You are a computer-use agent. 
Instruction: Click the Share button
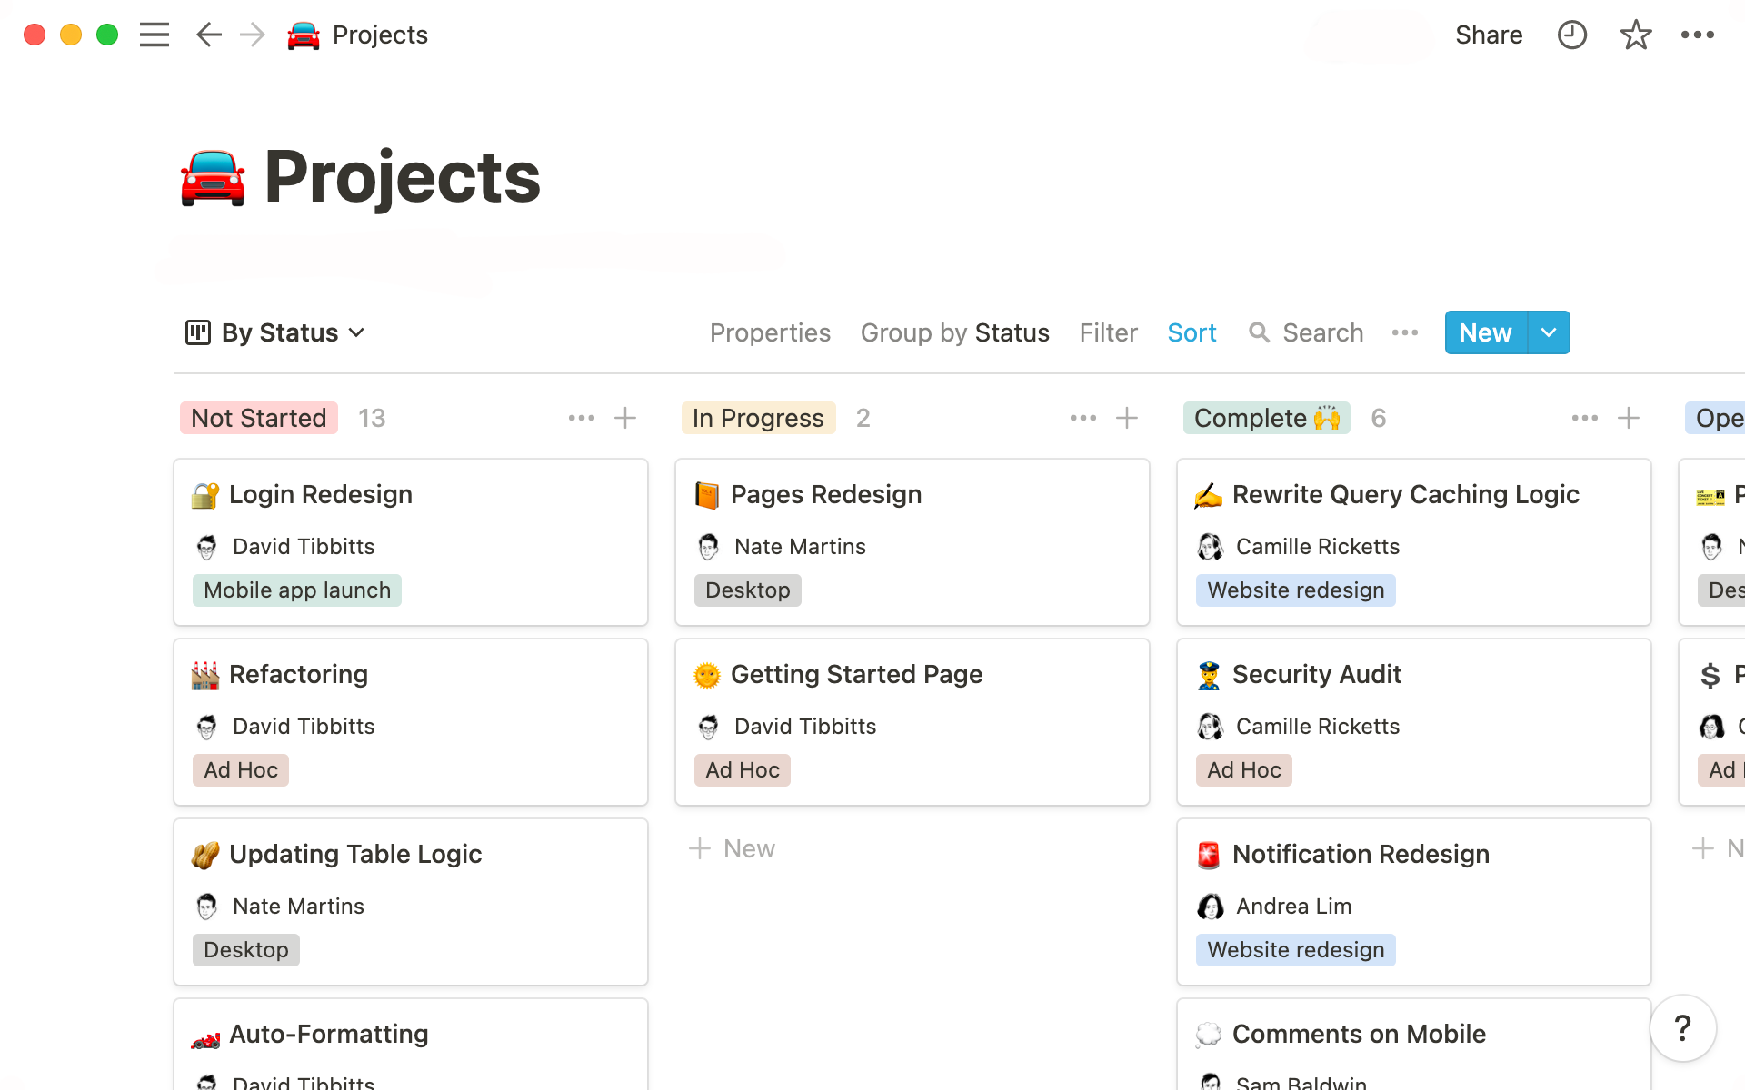[1488, 35]
